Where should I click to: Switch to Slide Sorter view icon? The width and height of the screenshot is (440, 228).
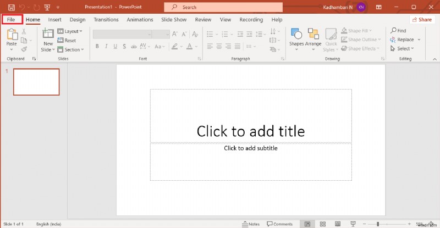click(x=322, y=224)
